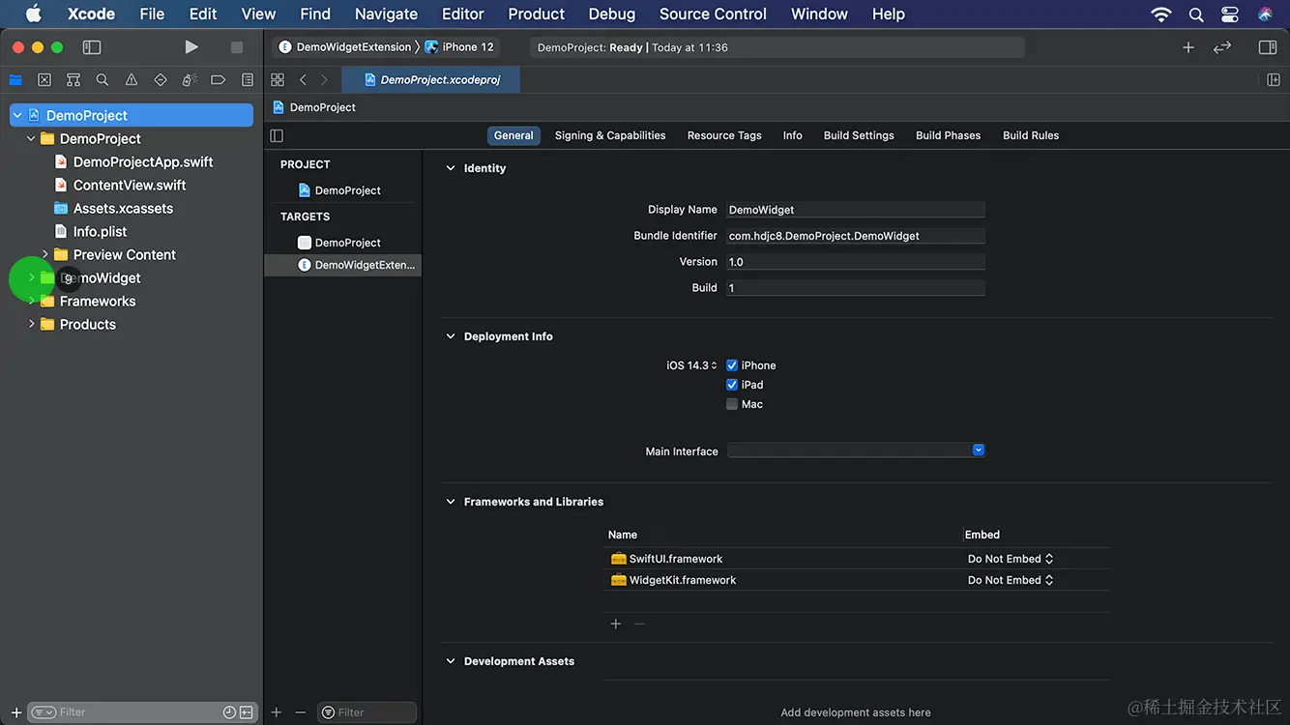This screenshot has height=725, width=1290.
Task: Click the Version field
Action: pyautogui.click(x=856, y=262)
